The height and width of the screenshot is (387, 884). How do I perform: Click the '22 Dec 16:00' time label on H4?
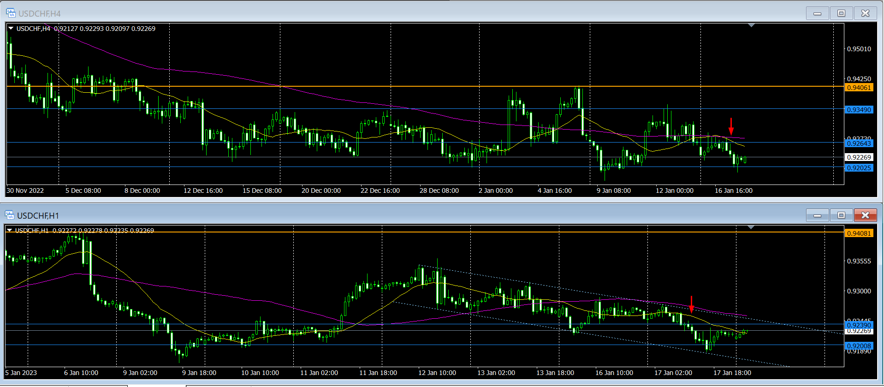[380, 191]
